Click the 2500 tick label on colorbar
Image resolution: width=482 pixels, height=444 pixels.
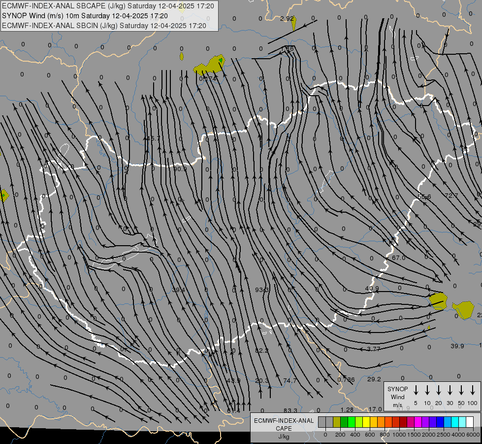(x=444, y=435)
